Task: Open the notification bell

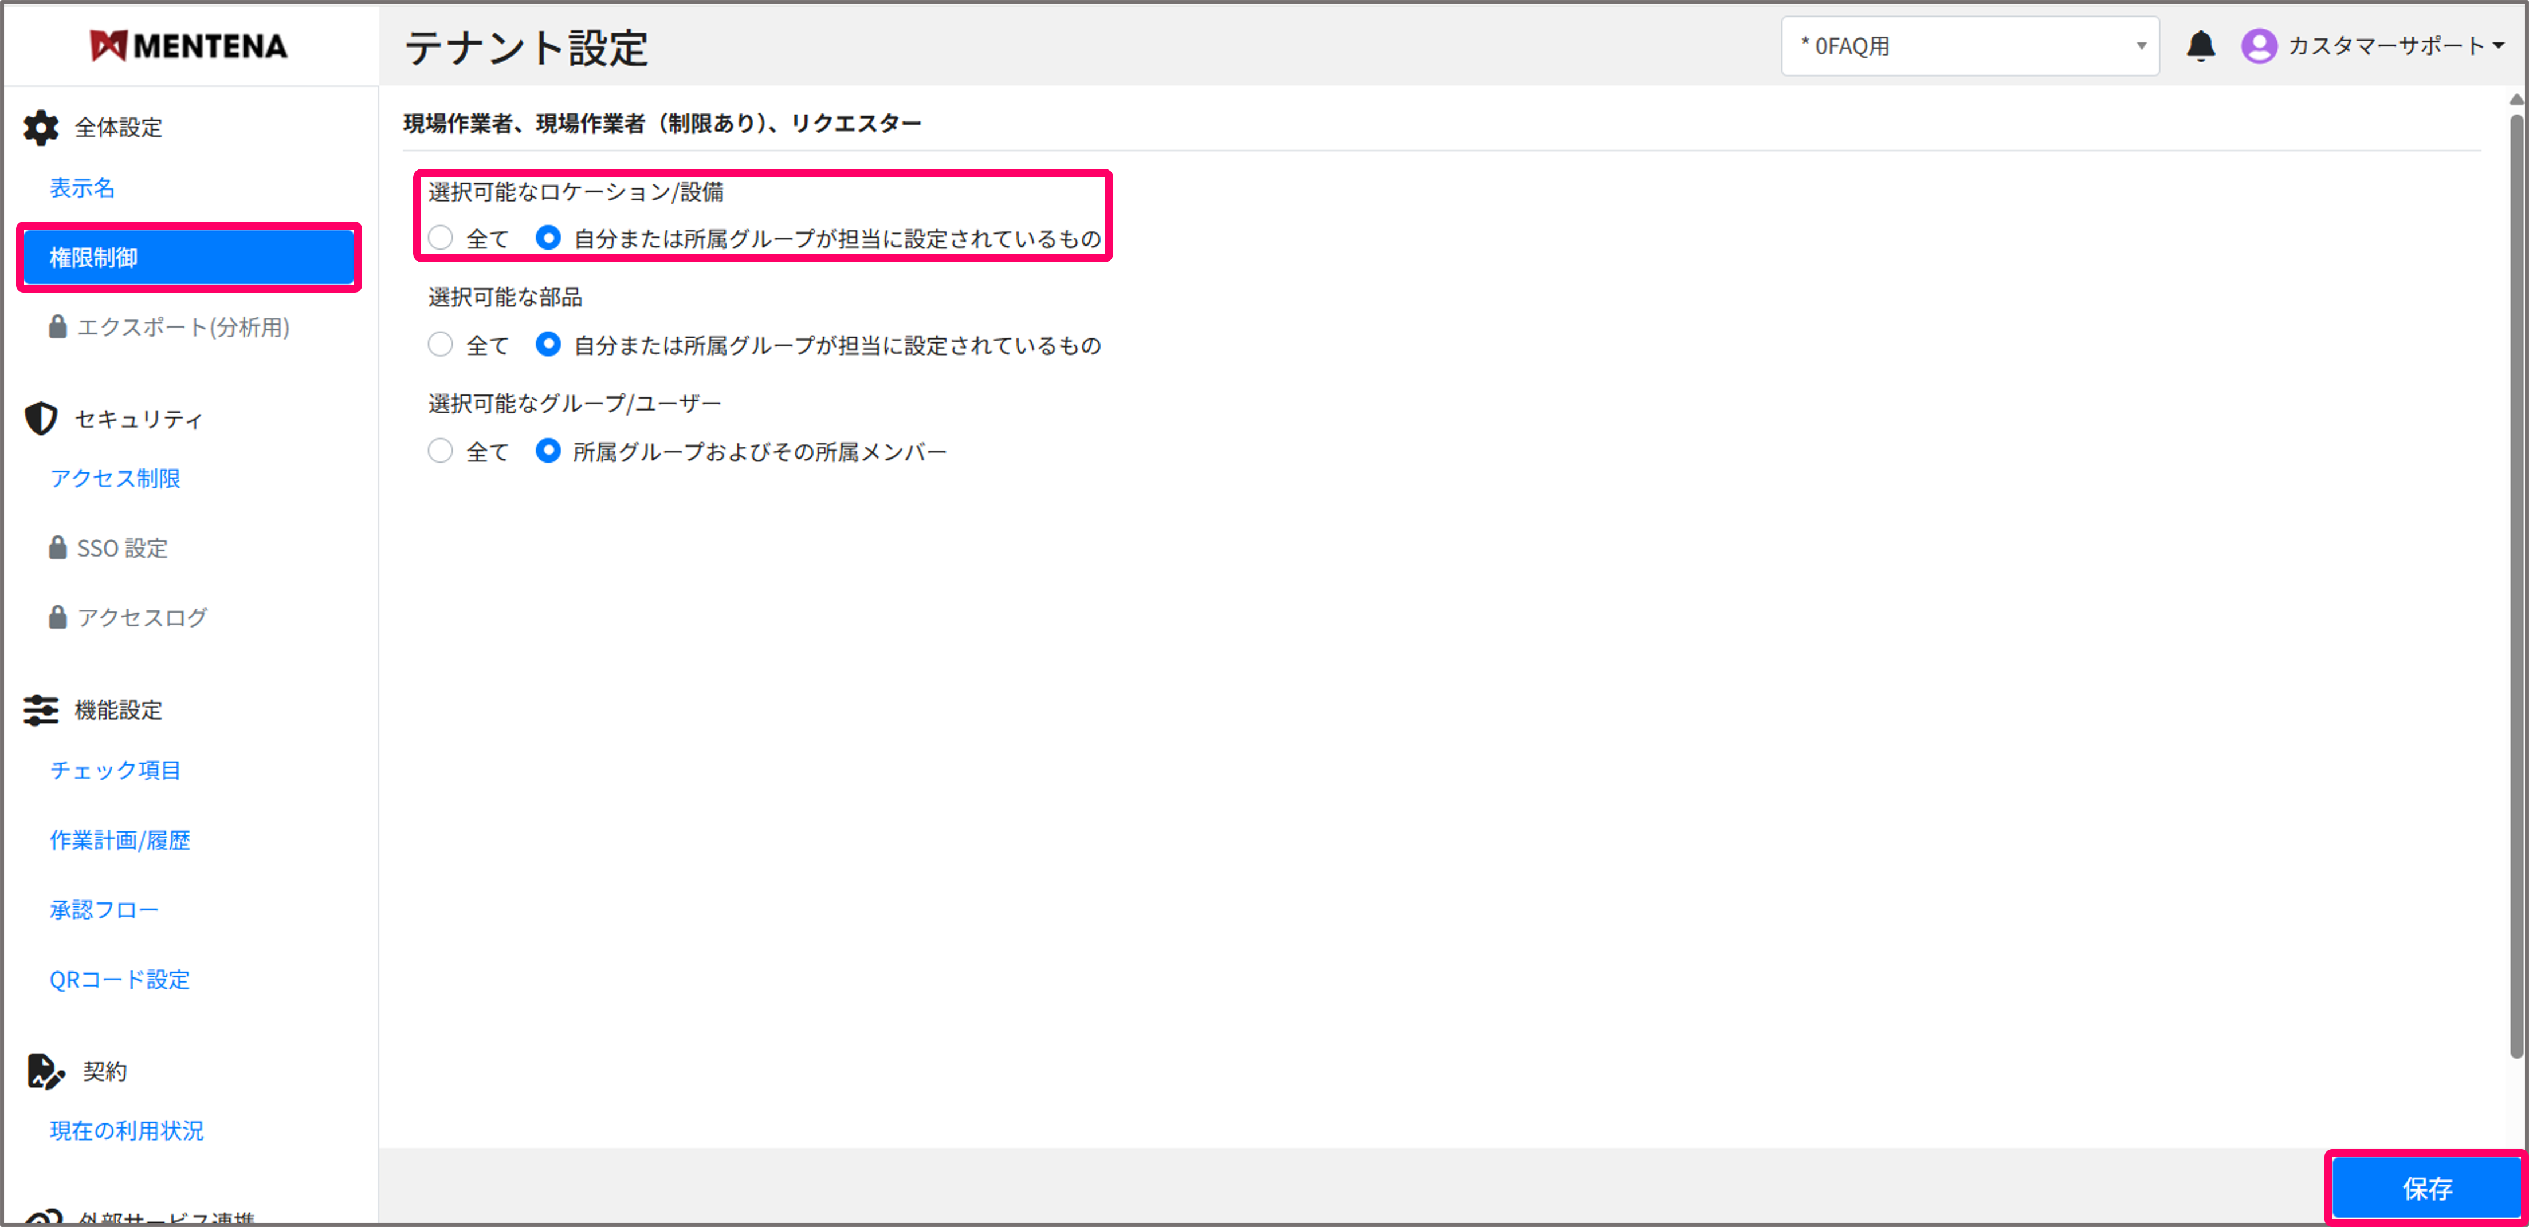Action: 2201,45
